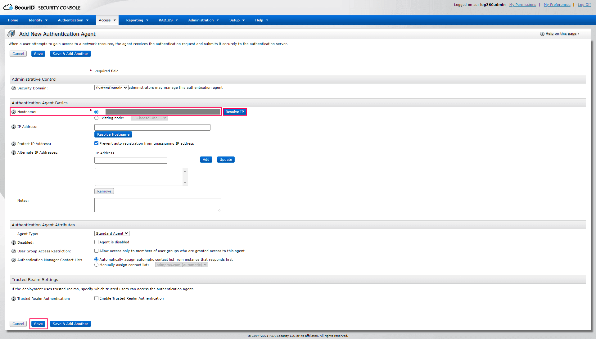The width and height of the screenshot is (596, 339).
Task: Click help icon beside User Group Access Restriction
Action: click(14, 251)
